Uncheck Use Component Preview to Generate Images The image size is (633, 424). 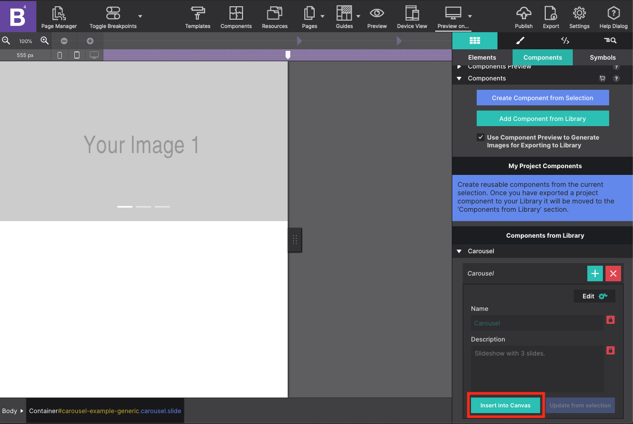point(480,138)
